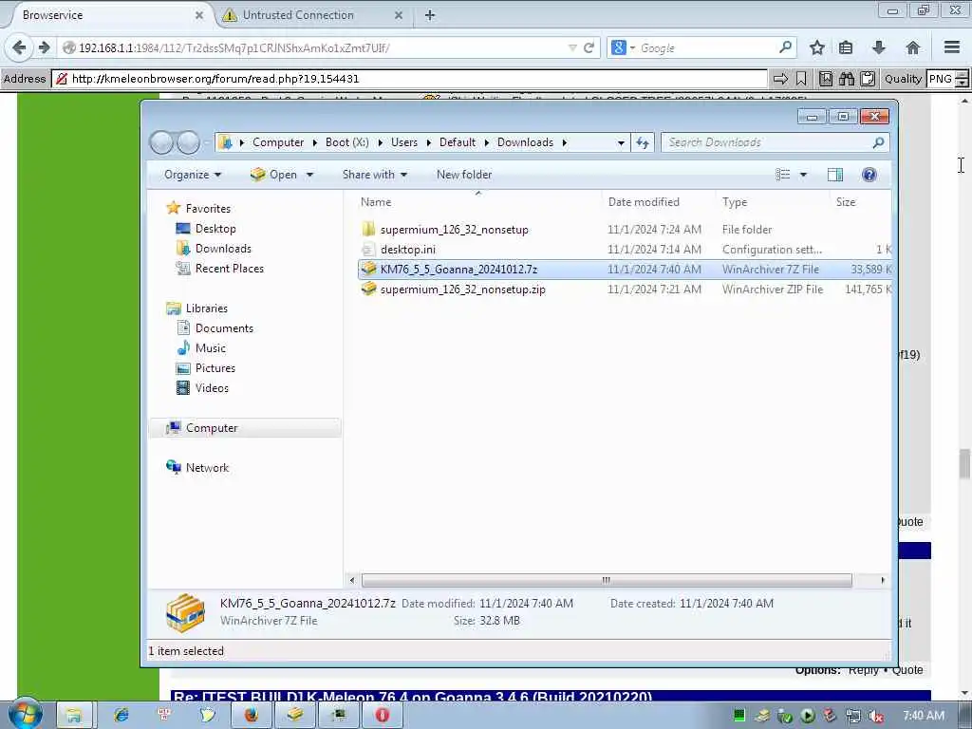Viewport: 972px width, 729px height.
Task: Click the Browservice save page icon
Action: click(x=826, y=79)
